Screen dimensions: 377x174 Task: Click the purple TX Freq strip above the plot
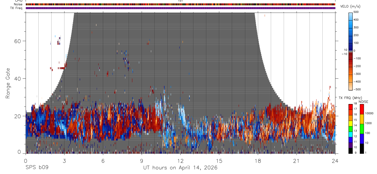point(180,8)
